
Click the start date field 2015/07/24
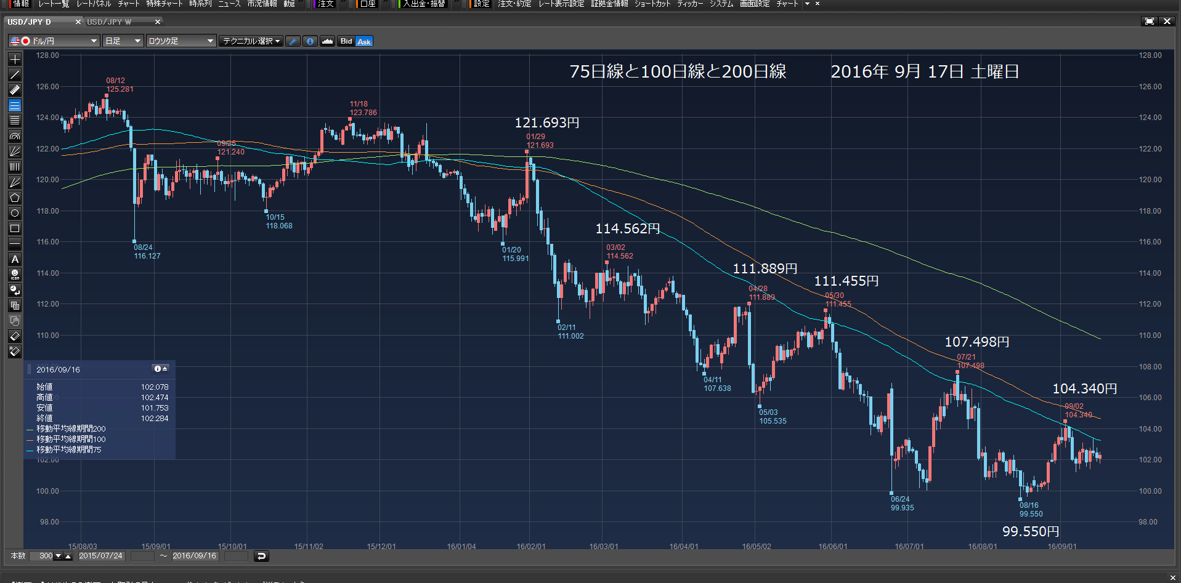[x=101, y=556]
